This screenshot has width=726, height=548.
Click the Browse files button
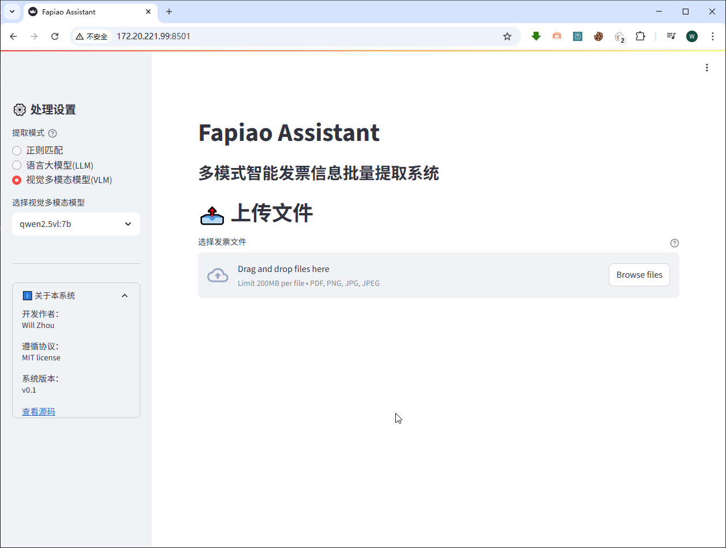[639, 275]
